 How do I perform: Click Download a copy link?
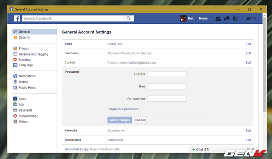(76, 149)
